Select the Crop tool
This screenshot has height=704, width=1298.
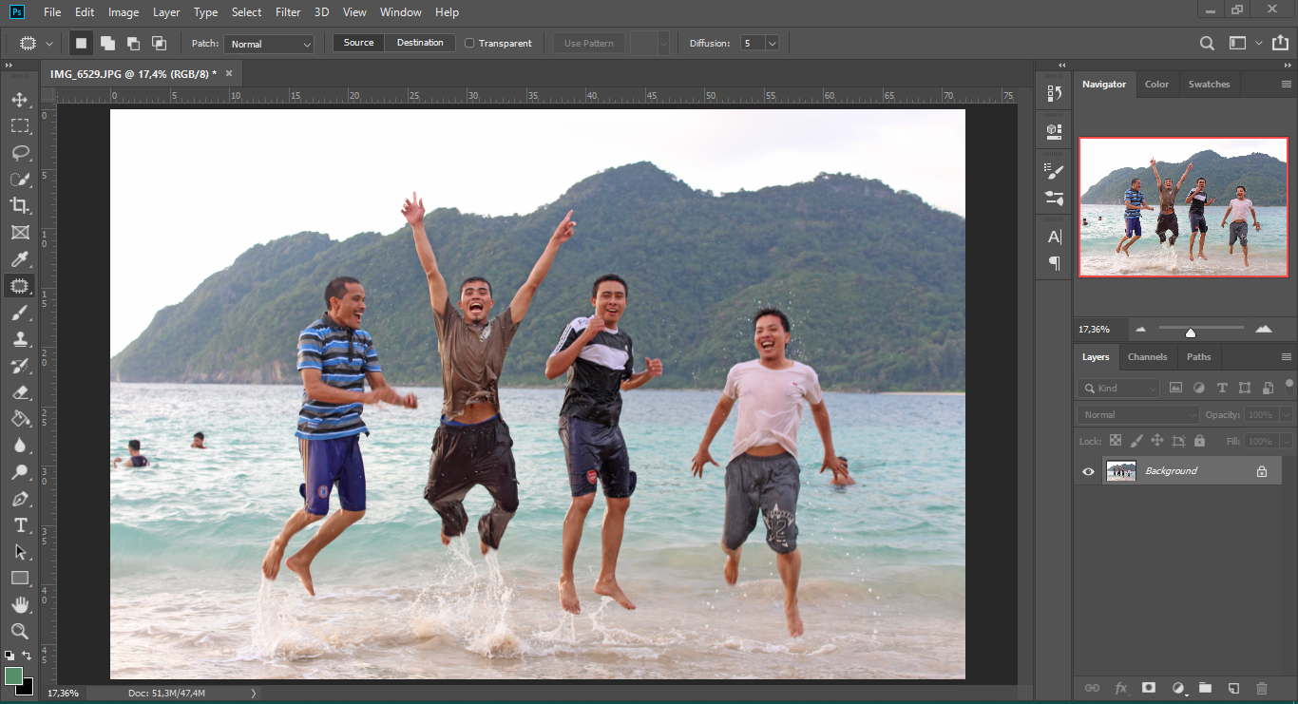pyautogui.click(x=19, y=206)
